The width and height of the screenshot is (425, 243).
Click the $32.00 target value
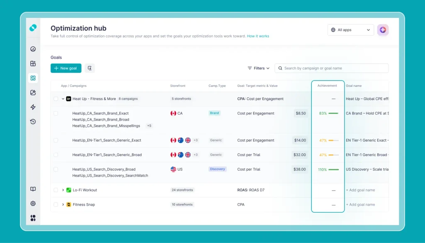click(300, 155)
